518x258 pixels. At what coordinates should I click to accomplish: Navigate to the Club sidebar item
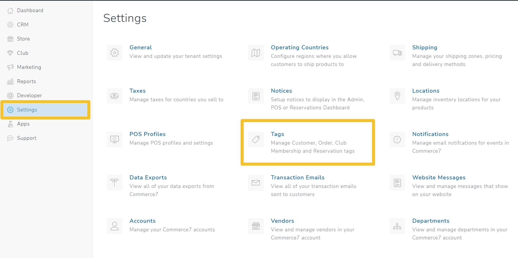22,53
